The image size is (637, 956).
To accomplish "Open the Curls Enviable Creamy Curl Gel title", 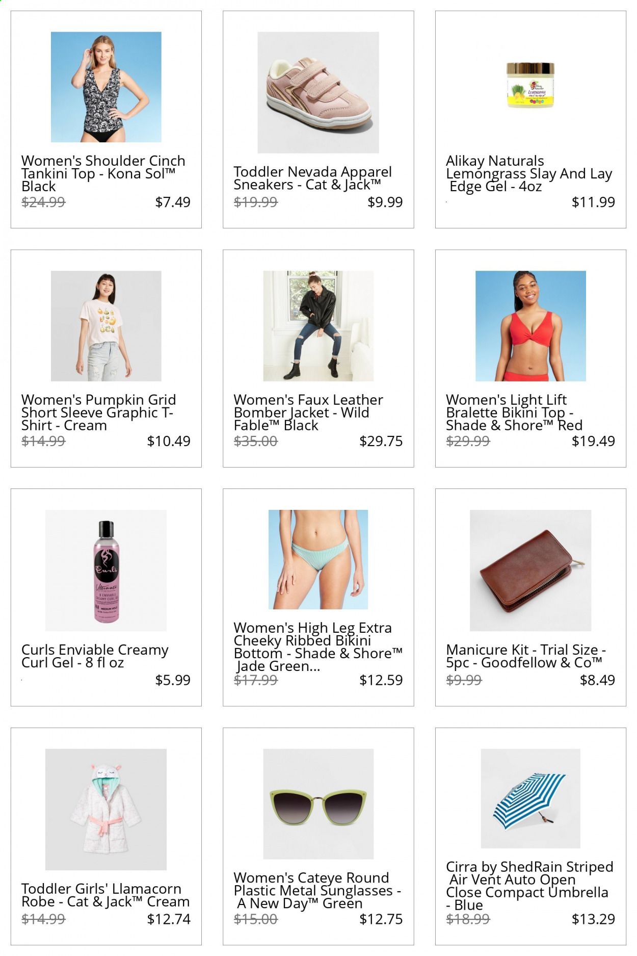I will click(95, 656).
